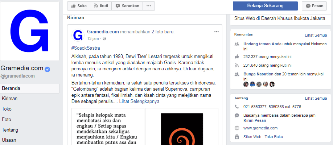333x145 pixels.
Task: Click Lihat Semua in Komunitas panel
Action: pyautogui.click(x=316, y=35)
